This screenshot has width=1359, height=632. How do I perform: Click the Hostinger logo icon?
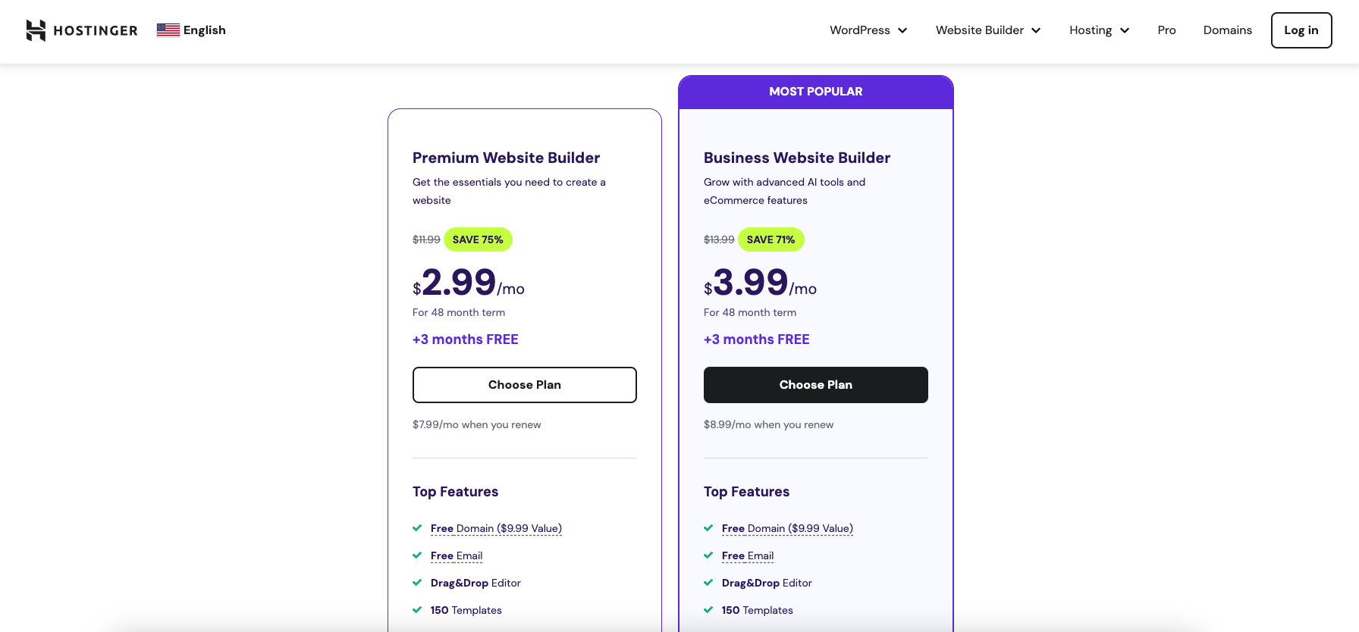36,30
